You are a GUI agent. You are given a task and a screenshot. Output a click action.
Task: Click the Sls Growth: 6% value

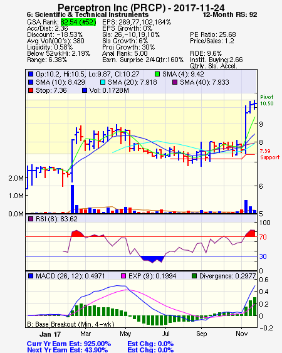click(125, 41)
